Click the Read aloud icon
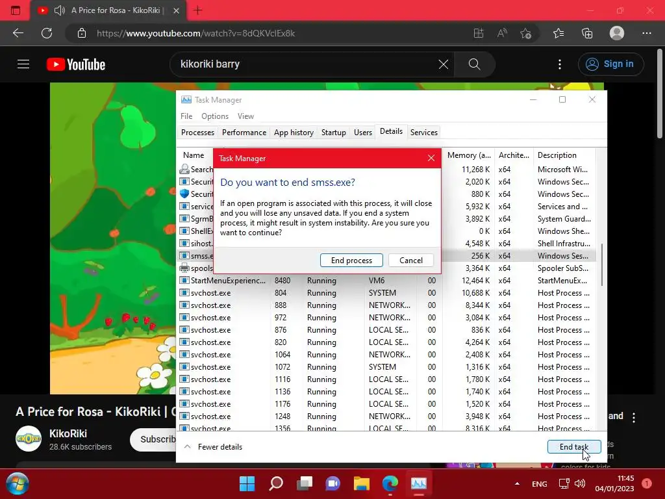Screen dimensions: 665x499 click(x=502, y=33)
